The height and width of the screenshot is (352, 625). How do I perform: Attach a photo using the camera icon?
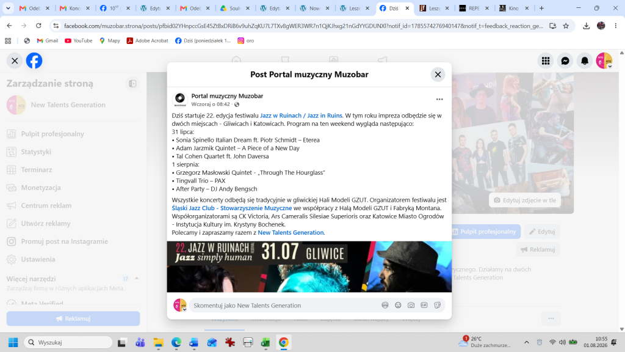coord(411,306)
